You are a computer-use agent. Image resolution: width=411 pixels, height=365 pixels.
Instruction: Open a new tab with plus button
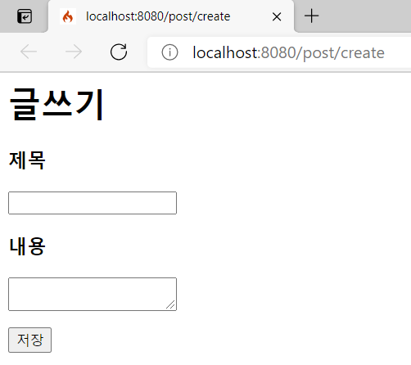point(311,16)
